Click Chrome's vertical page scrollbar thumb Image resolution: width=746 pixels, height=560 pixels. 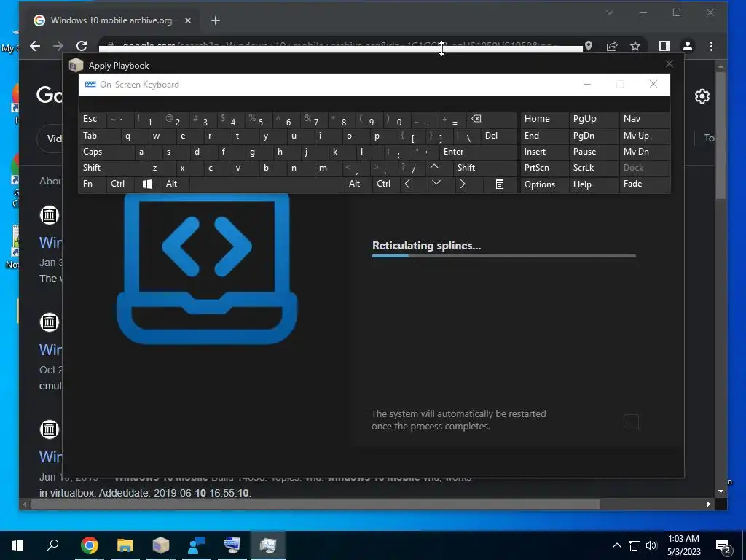pyautogui.click(x=721, y=136)
